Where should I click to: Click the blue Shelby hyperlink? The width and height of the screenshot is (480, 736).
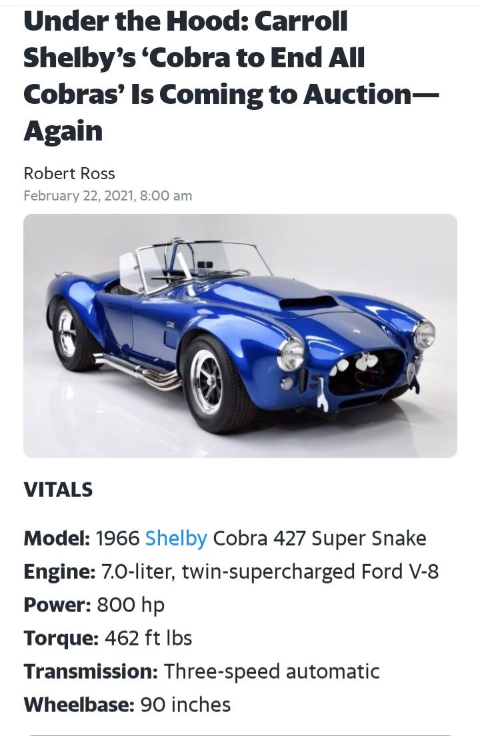[176, 538]
